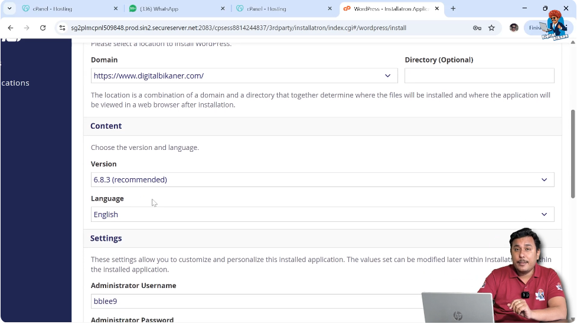Viewport: 577px width, 324px height.
Task: Click the address bar URL
Action: (239, 28)
